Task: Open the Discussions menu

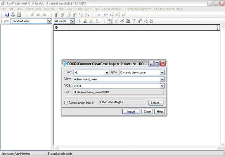Action: click(83, 9)
